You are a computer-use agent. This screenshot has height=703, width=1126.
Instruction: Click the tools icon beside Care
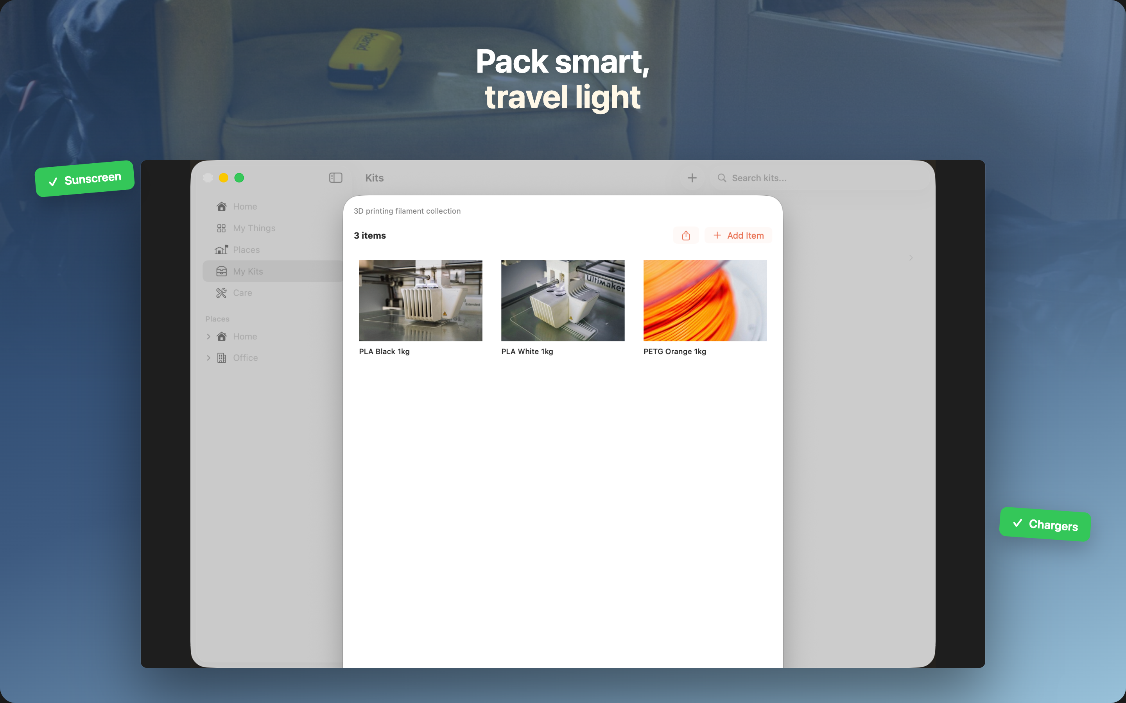[221, 293]
